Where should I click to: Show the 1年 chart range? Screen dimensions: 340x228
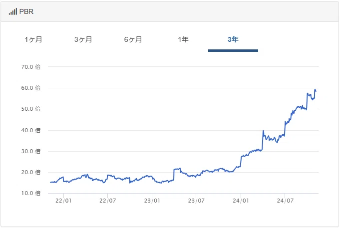pyautogui.click(x=183, y=39)
